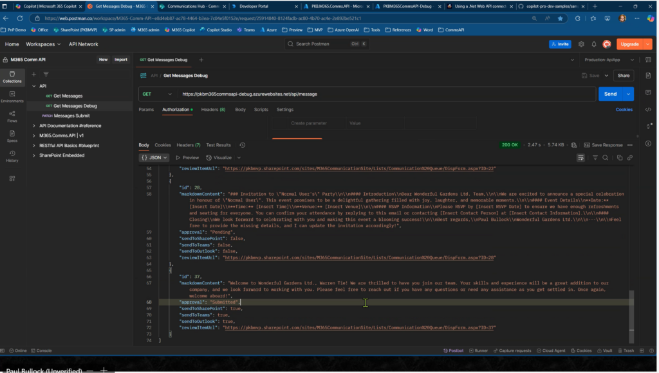Image resolution: width=659 pixels, height=373 pixels.
Task: Open the Environments sidebar panel
Action: (12, 97)
